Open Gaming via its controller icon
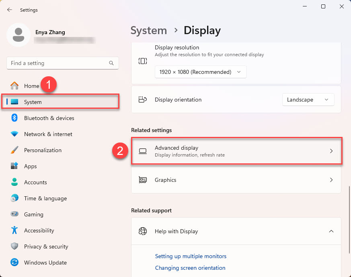 [14, 214]
